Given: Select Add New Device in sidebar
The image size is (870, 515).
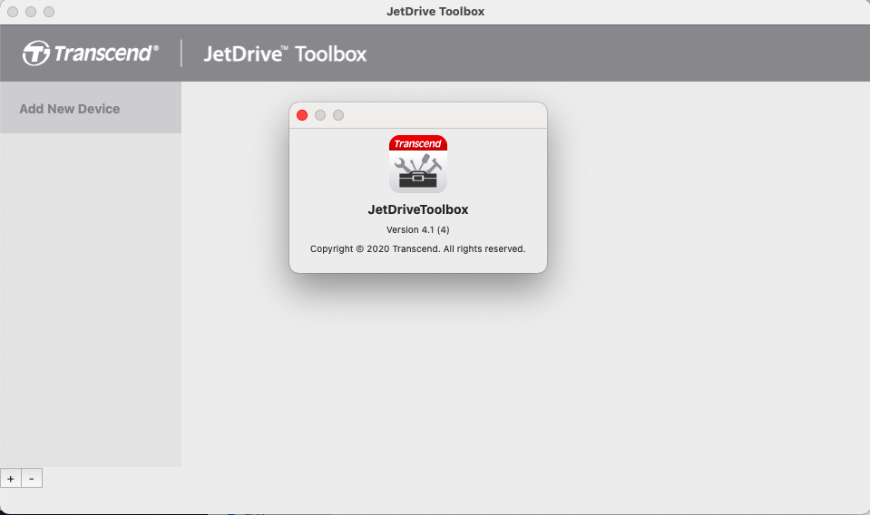Looking at the screenshot, I should tap(91, 108).
